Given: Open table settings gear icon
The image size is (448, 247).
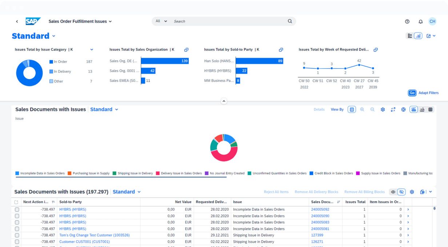Looking at the screenshot, I should 412,192.
